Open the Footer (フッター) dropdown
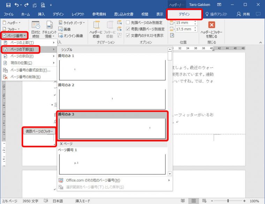Screen dimensions: 265x204 point(11,29)
